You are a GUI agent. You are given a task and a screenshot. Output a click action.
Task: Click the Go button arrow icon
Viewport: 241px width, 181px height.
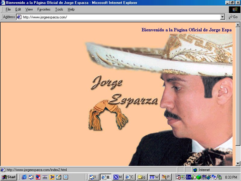point(231,17)
